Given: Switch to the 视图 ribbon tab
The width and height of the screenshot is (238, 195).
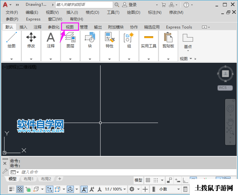Looking at the screenshot, I should tap(70, 27).
